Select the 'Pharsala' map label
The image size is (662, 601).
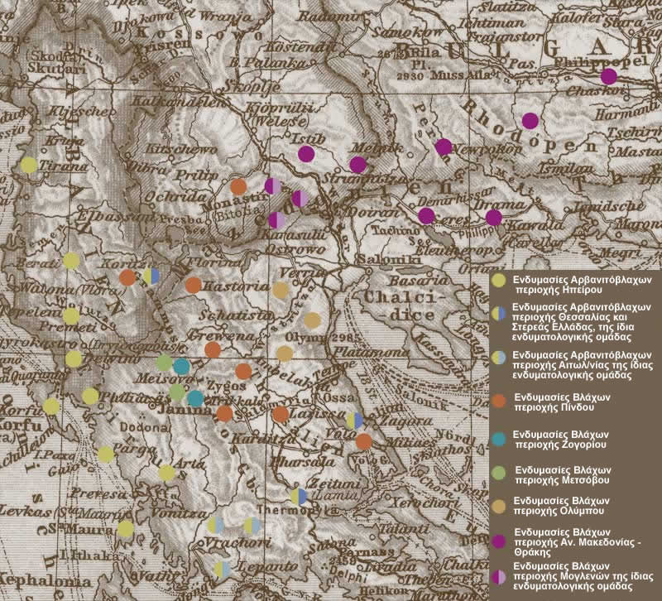[304, 461]
